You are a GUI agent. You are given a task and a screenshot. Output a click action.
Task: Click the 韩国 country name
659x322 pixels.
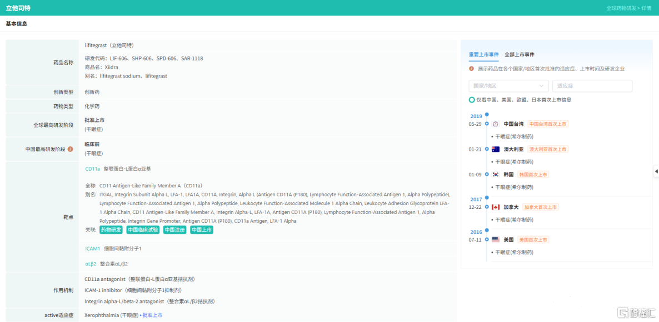coord(508,175)
